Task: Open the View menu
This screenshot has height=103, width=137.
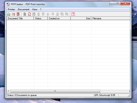Action: (x=35, y=9)
